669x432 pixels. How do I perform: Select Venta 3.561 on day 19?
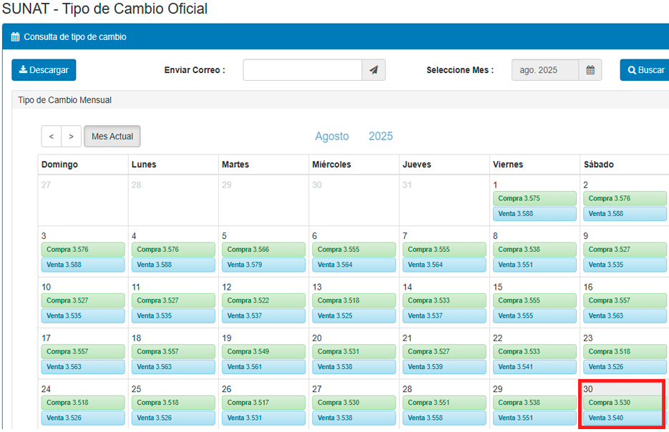(264, 367)
